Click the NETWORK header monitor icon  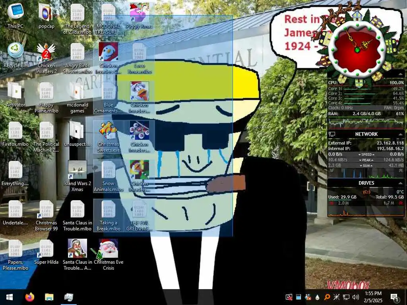tap(332, 134)
